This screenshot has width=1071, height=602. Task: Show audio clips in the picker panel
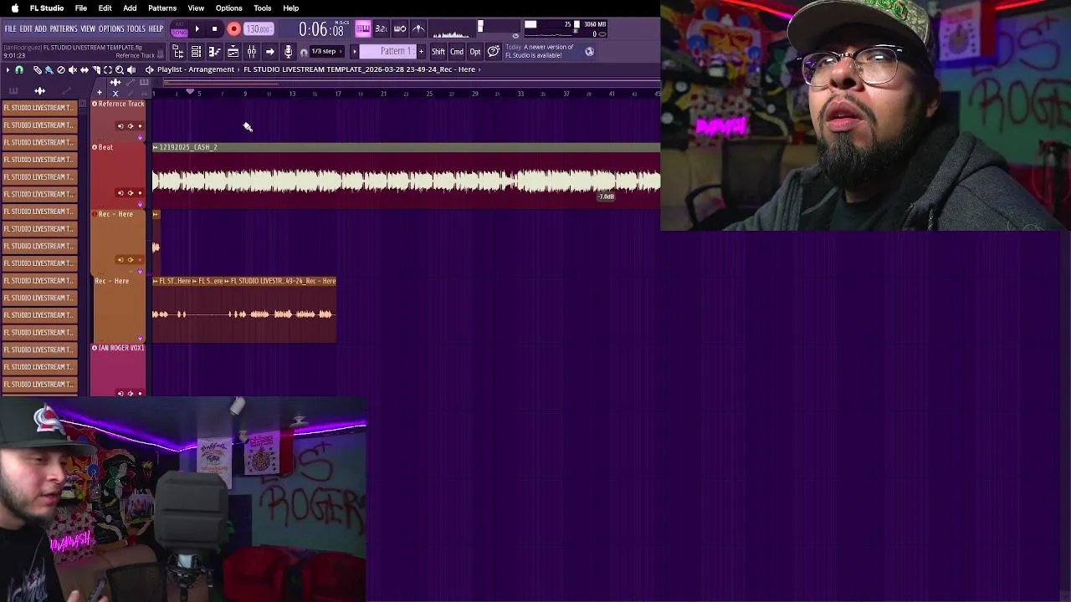[39, 90]
